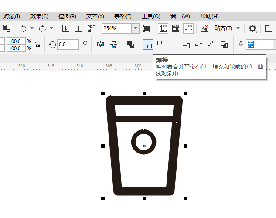Click the Create boundary icon
The width and height of the screenshot is (276, 218).
click(x=224, y=44)
